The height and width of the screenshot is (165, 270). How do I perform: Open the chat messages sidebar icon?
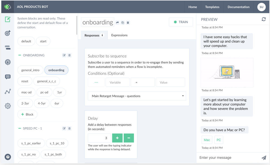click(x=8, y=77)
